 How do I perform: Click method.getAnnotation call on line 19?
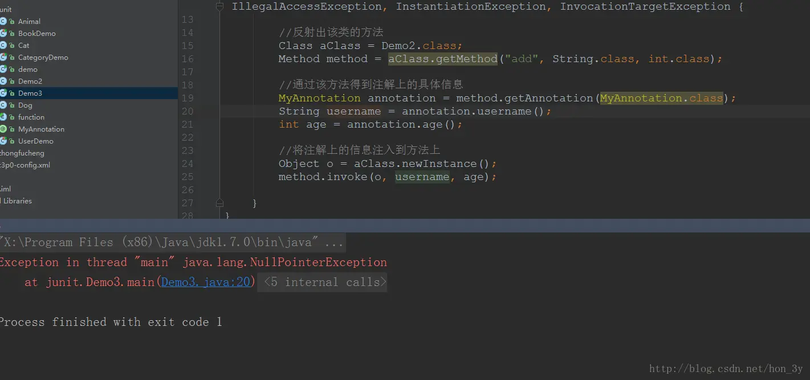click(524, 98)
